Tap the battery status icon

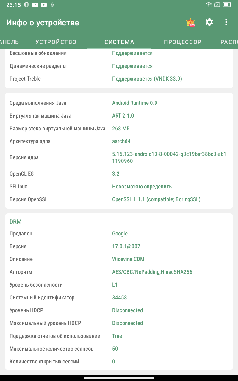(227, 5)
